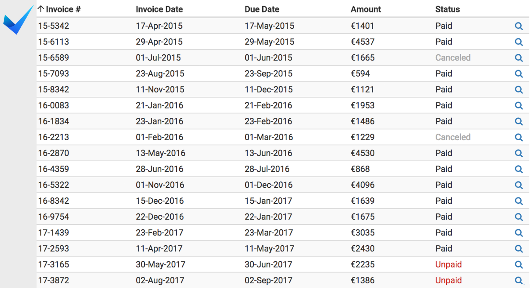Click invoice number 16-9754
Viewport: 530px width, 288px height.
point(54,217)
